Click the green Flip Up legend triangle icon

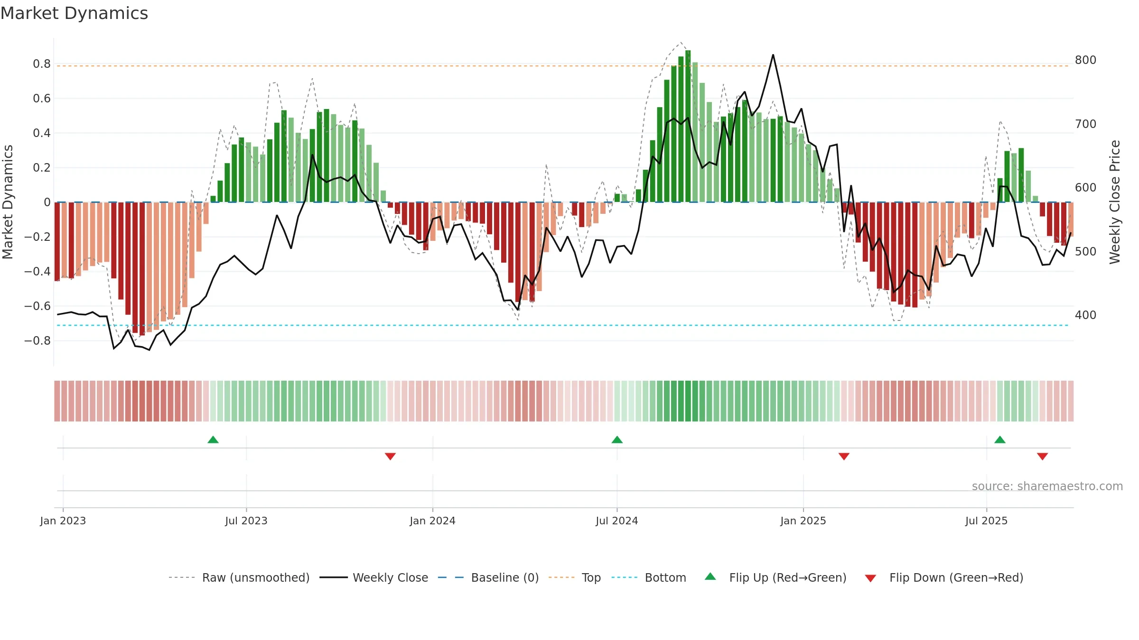[710, 576]
